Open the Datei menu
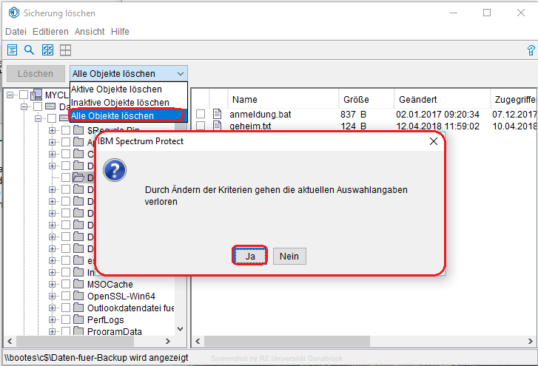538x366 pixels. pos(16,32)
